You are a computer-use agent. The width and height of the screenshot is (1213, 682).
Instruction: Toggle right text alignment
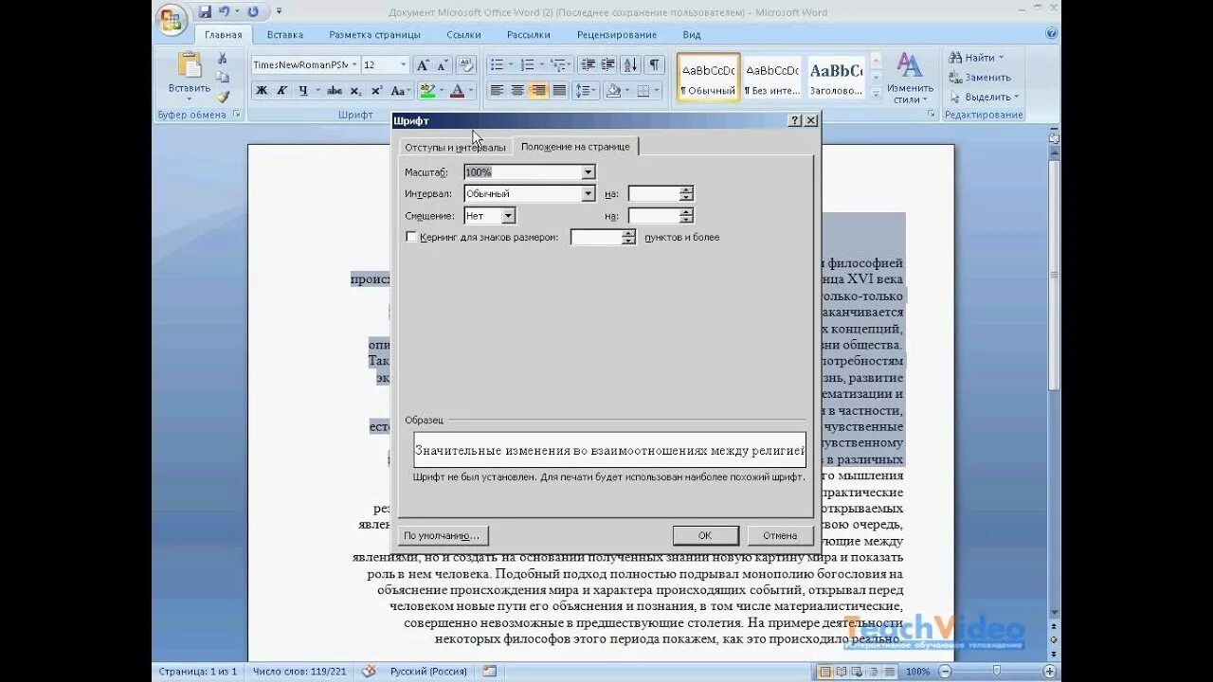[538, 91]
